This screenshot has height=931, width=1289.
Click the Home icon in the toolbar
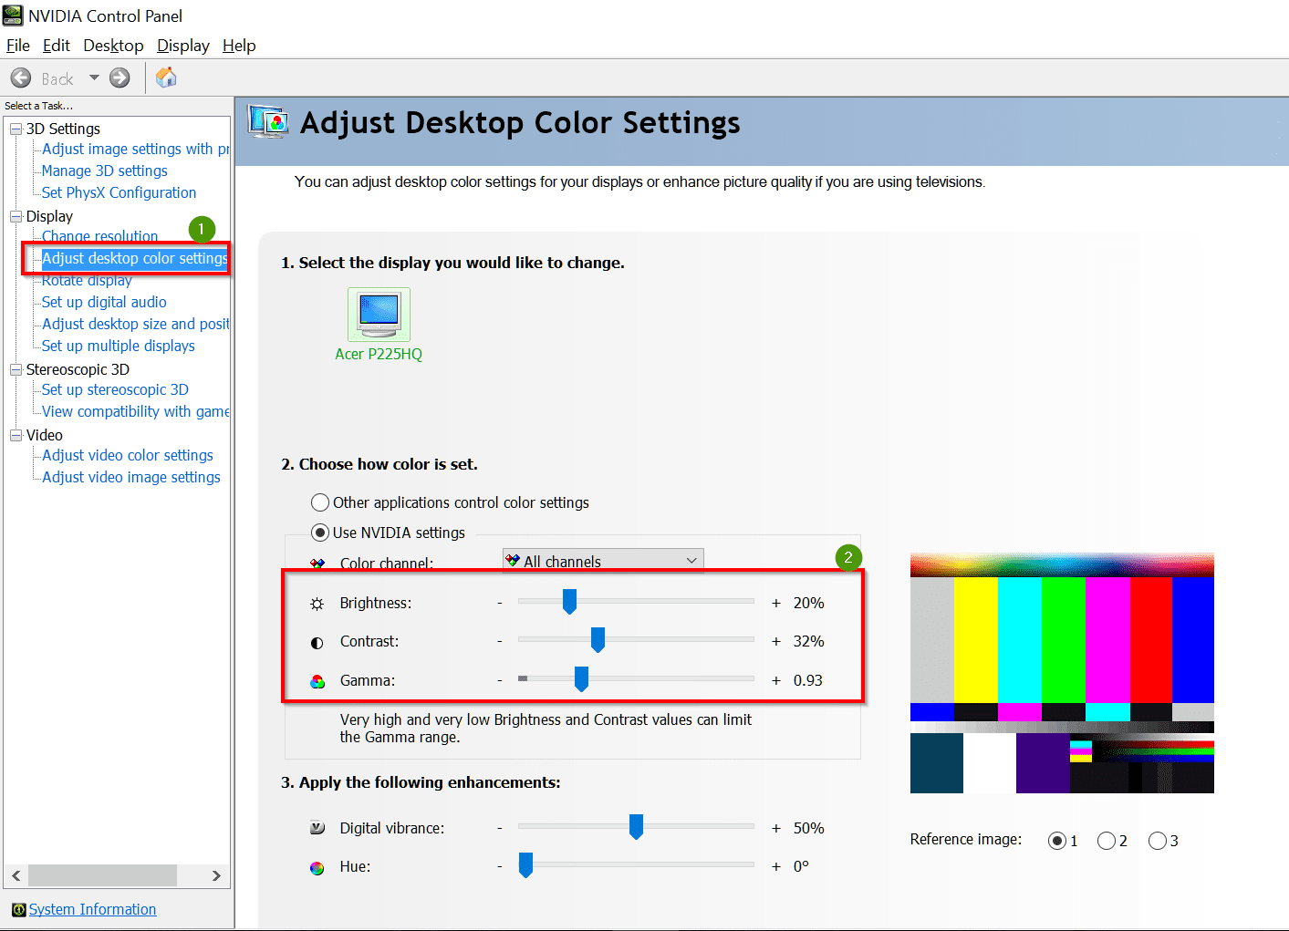click(x=166, y=78)
